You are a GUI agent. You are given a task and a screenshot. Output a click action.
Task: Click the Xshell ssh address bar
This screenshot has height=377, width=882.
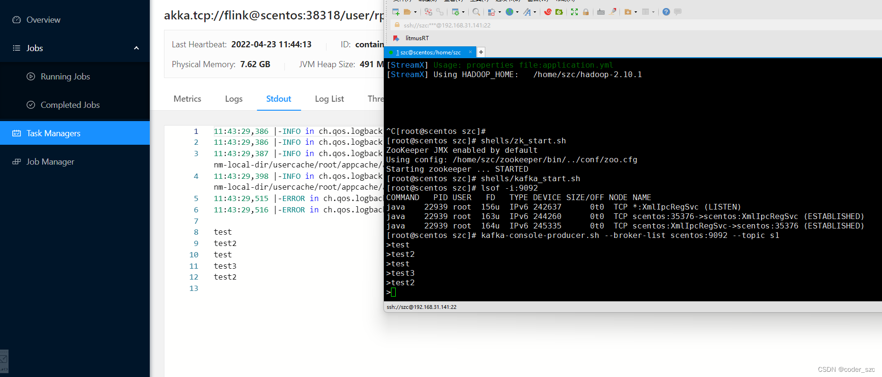click(x=635, y=25)
